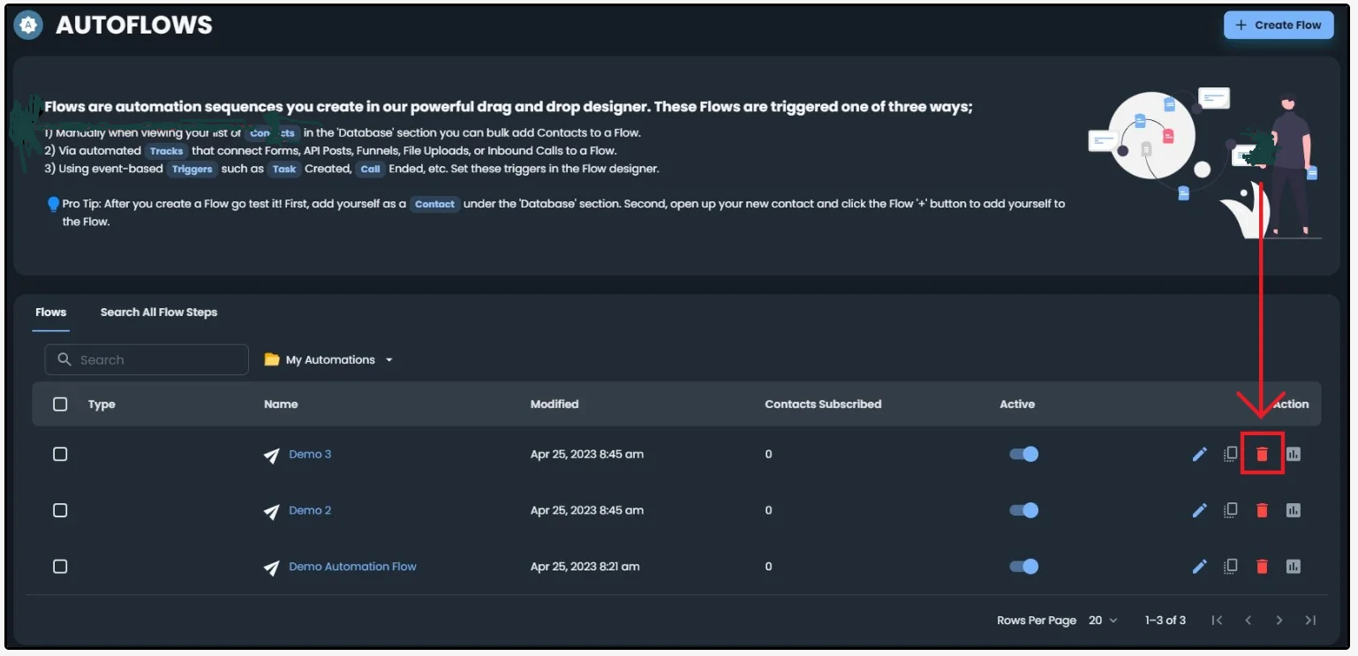
Task: Check the select-all header checkbox
Action: pyautogui.click(x=60, y=404)
